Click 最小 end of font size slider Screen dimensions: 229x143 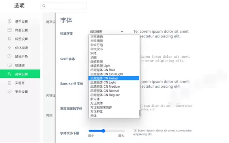tap(91, 136)
